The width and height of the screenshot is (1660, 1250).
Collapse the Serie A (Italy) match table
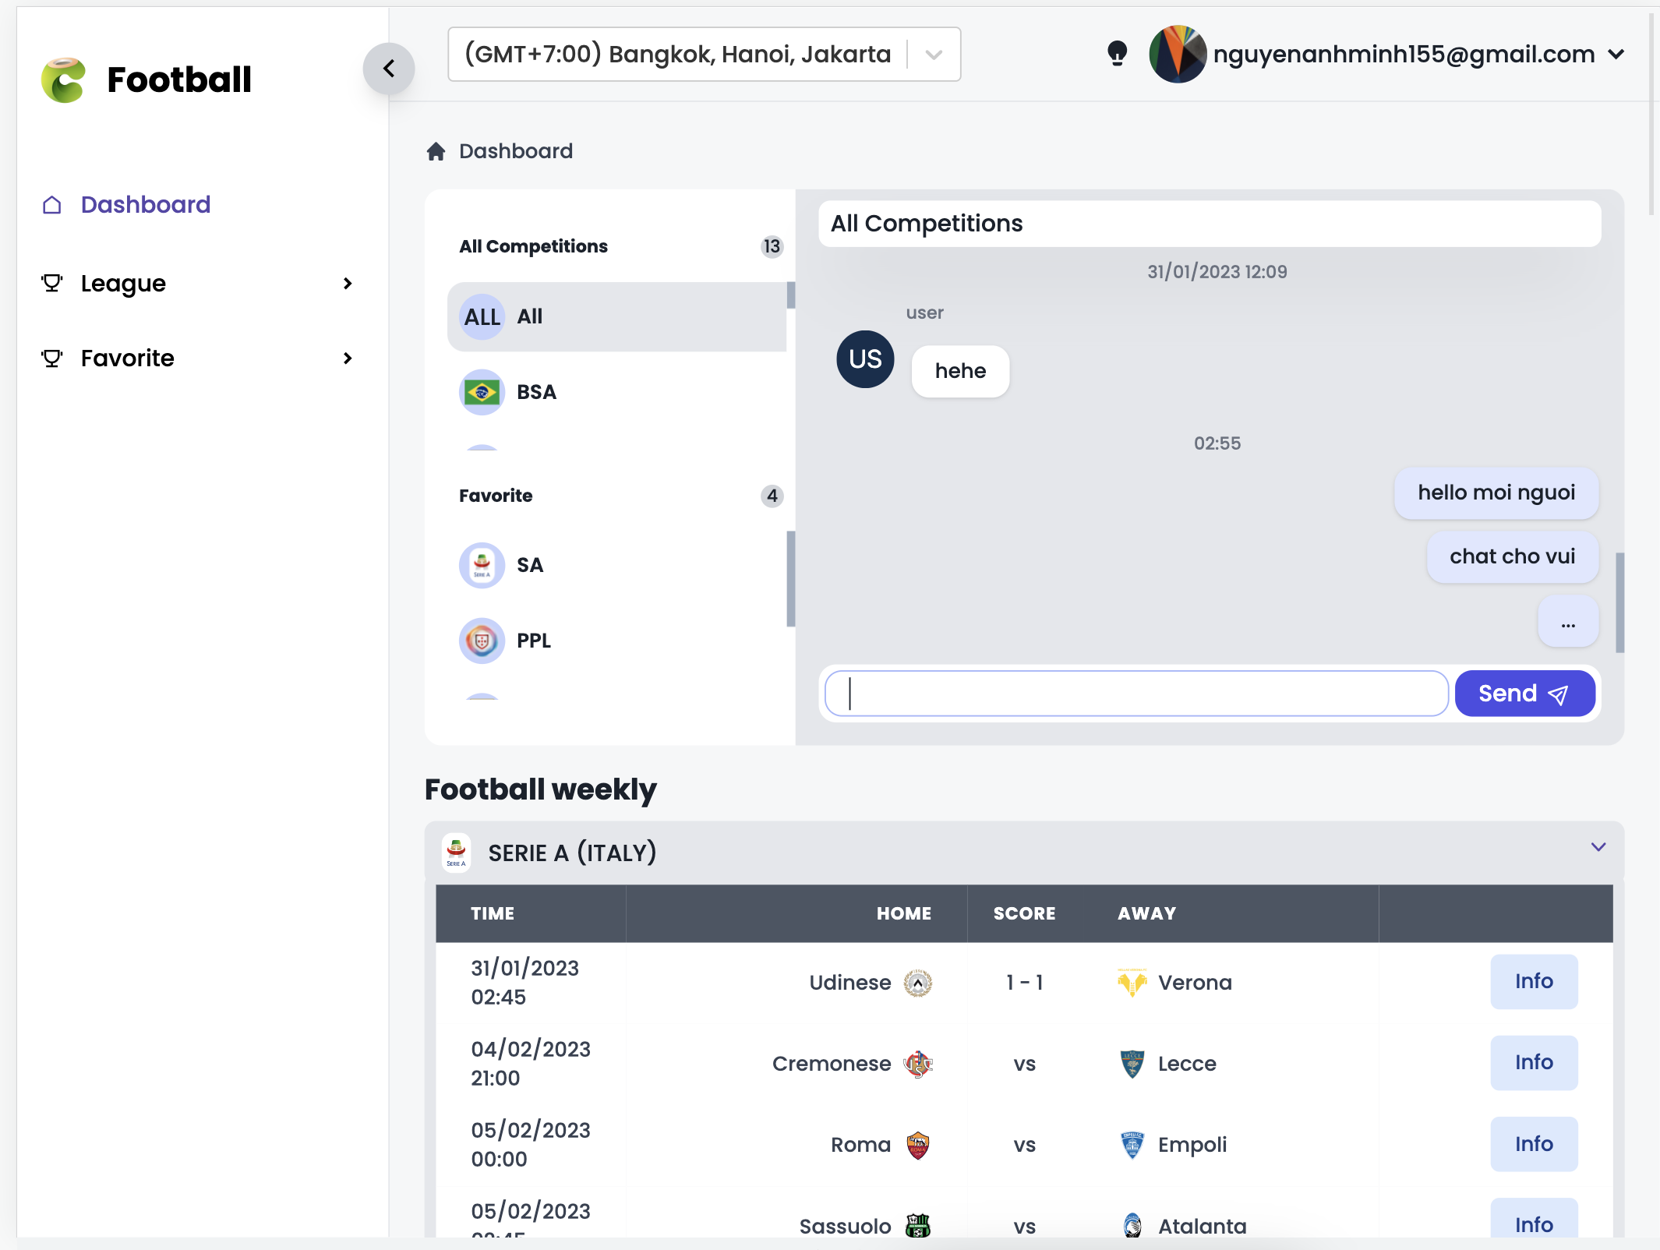tap(1599, 848)
